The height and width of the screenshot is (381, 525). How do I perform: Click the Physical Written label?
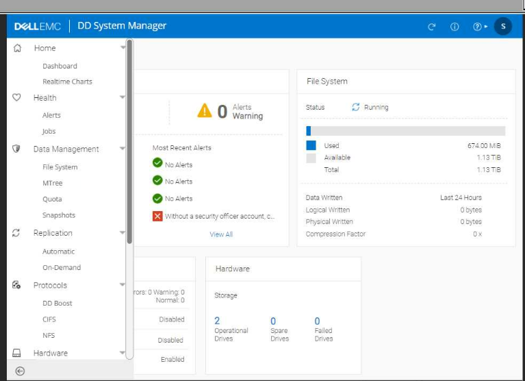[329, 221]
